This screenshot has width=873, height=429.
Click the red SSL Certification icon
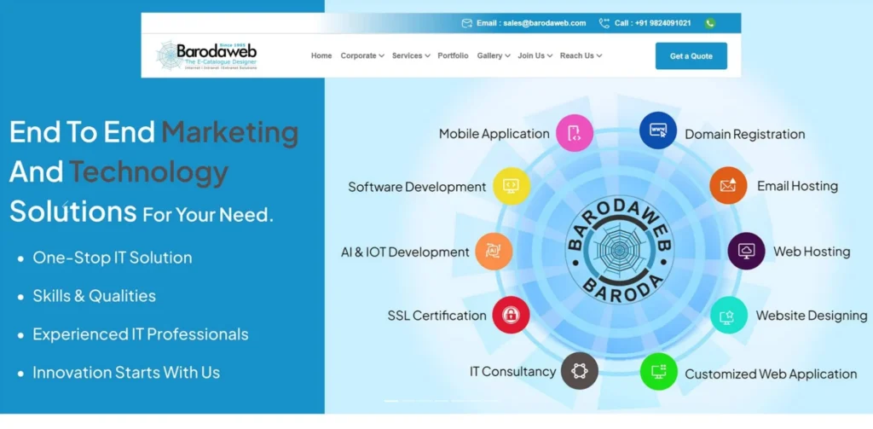coord(511,315)
